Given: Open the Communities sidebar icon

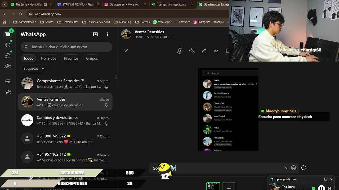Looking at the screenshot, I should 8,66.
